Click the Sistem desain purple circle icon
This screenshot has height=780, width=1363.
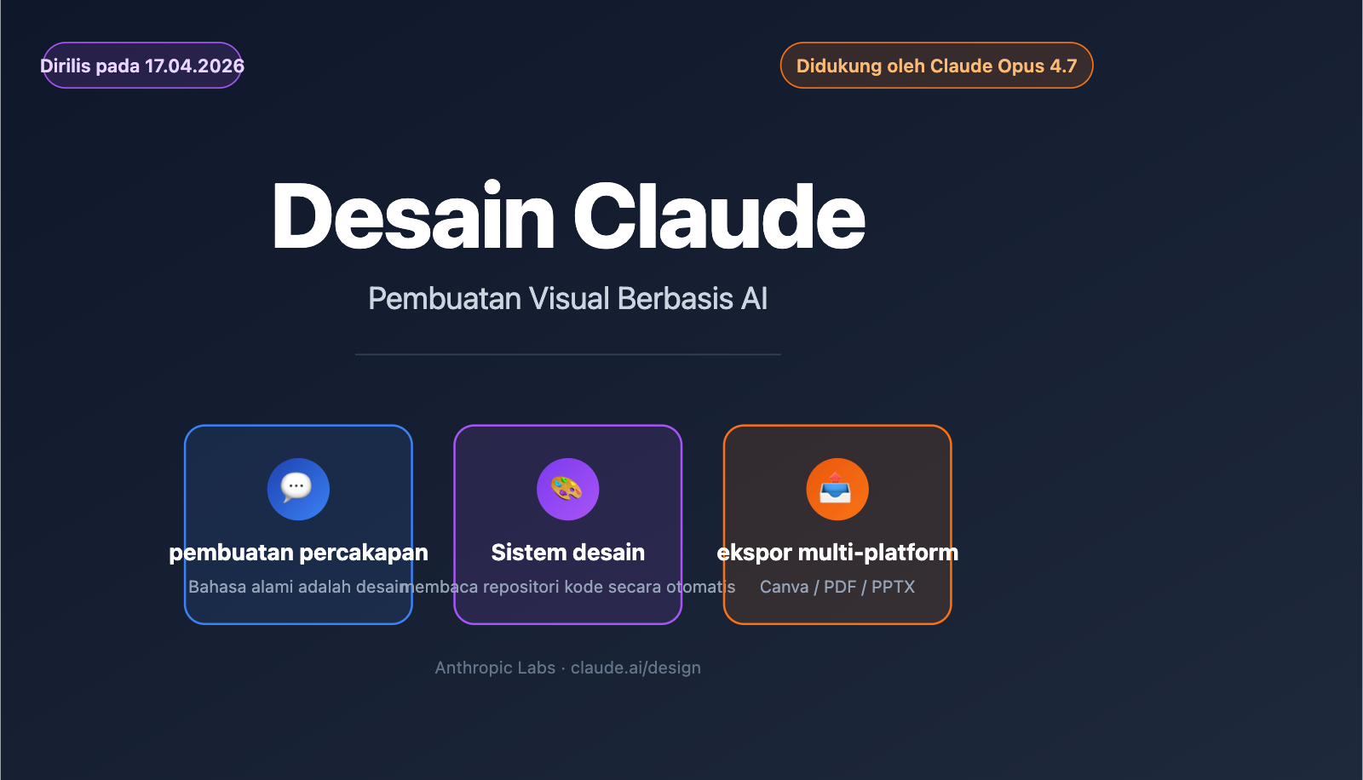(567, 488)
